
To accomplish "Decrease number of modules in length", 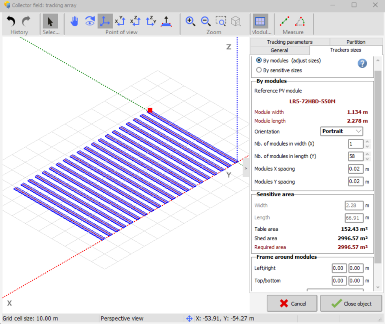I will click(x=367, y=159).
